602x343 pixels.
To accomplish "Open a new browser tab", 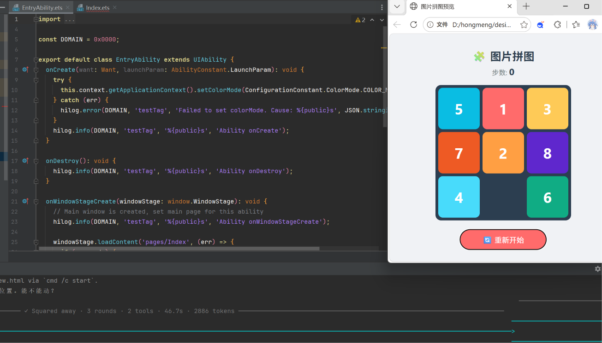I will (x=526, y=6).
